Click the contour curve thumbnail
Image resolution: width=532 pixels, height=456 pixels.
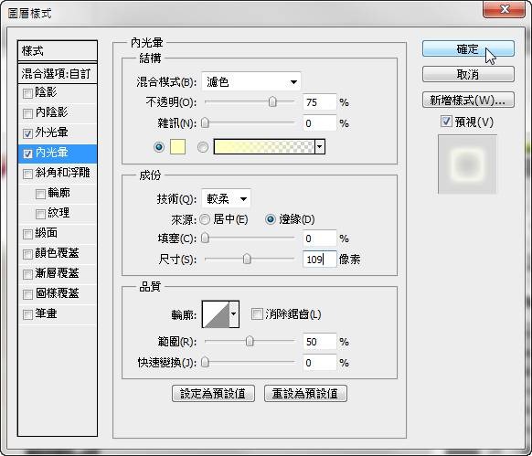click(x=216, y=314)
